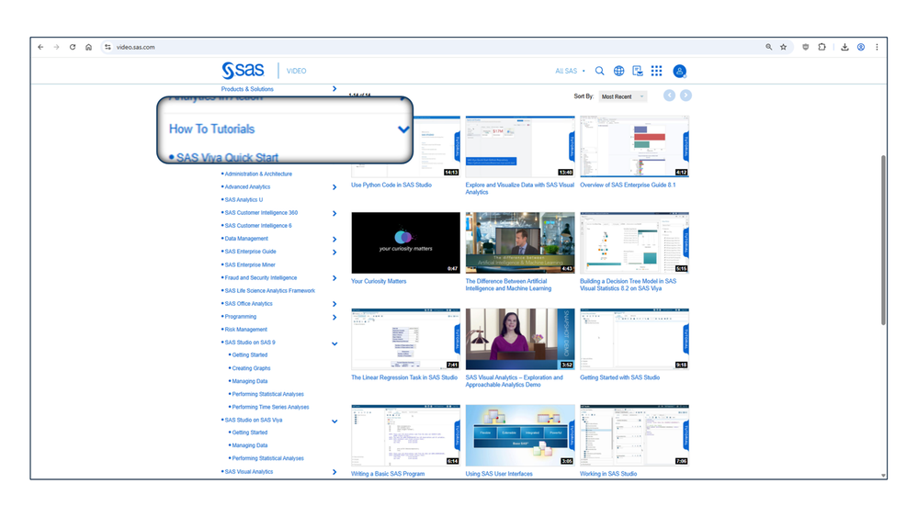Click the contact SAS icon in header

[638, 71]
